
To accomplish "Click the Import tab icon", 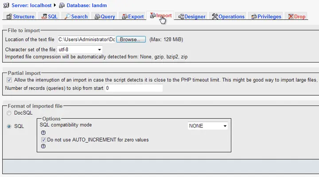I will [x=153, y=15].
